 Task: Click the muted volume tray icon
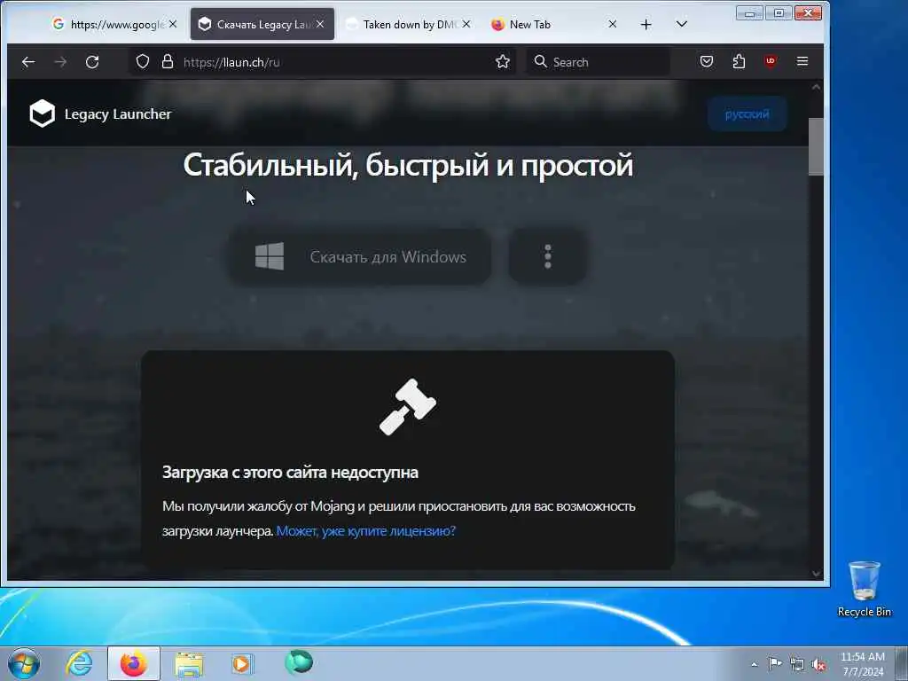(818, 664)
